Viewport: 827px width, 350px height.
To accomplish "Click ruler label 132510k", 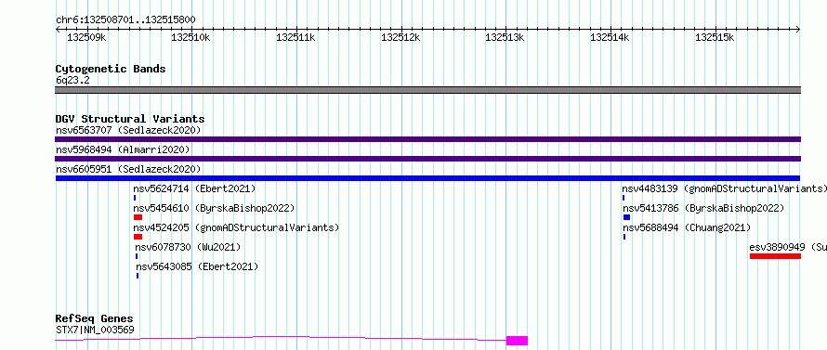I will click(190, 37).
